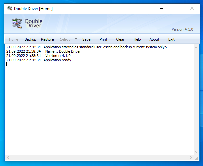Maximize the Double Driver window

coord(177,9)
